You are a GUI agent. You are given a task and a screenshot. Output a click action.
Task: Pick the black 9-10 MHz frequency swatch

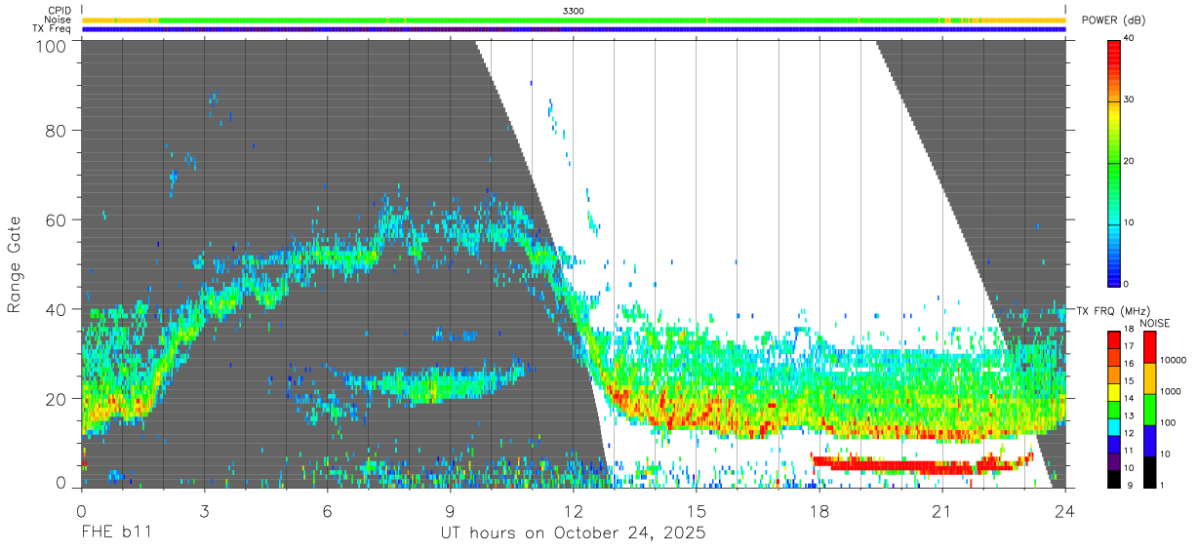1114,477
